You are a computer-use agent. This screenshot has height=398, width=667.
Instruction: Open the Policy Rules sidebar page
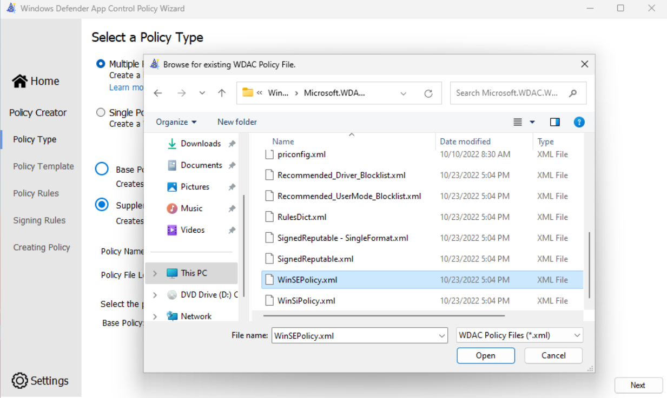[x=36, y=193]
